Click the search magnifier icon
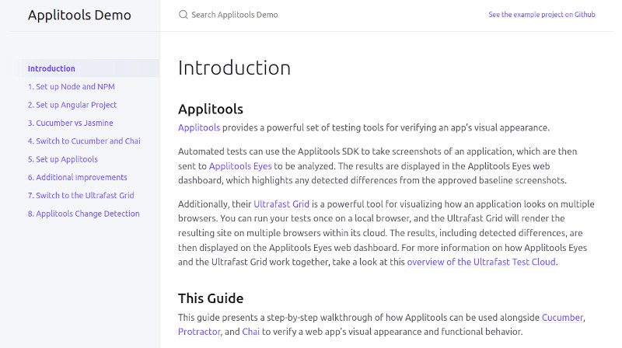This screenshot has width=622, height=348. coord(183,15)
